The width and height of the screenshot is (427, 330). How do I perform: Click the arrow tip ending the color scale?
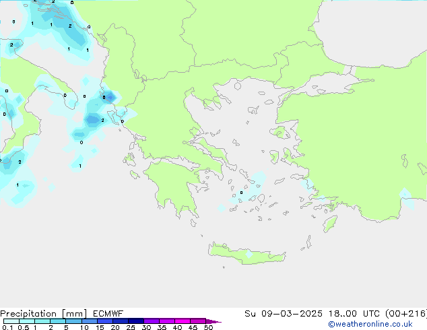213,321
